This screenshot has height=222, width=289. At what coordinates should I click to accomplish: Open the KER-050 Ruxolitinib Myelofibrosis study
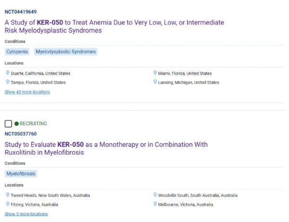click(106, 148)
